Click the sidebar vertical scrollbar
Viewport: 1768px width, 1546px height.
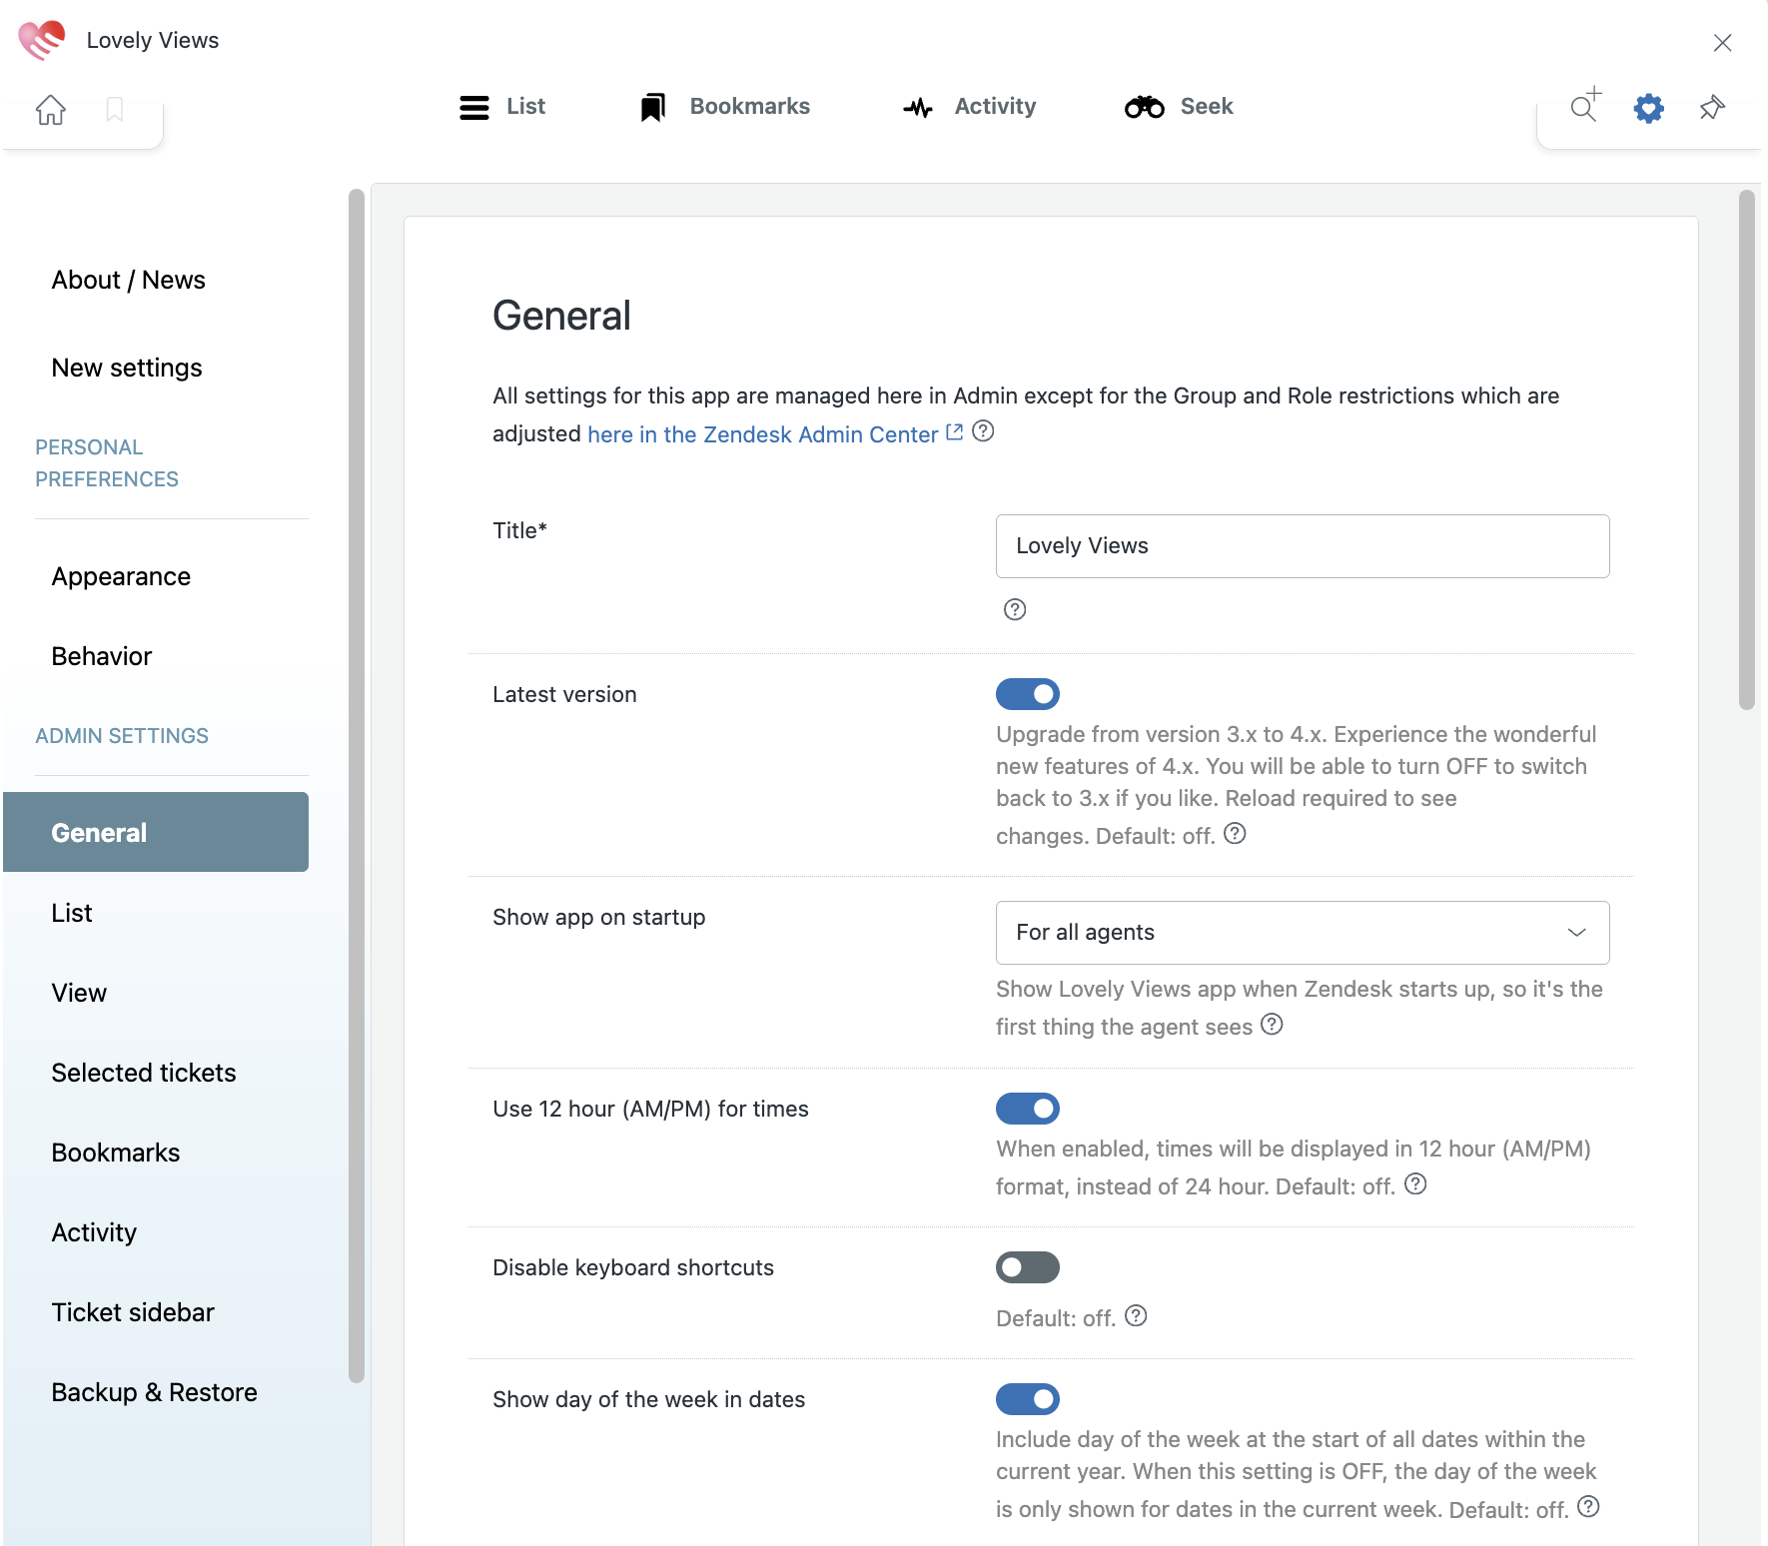pyautogui.click(x=357, y=785)
